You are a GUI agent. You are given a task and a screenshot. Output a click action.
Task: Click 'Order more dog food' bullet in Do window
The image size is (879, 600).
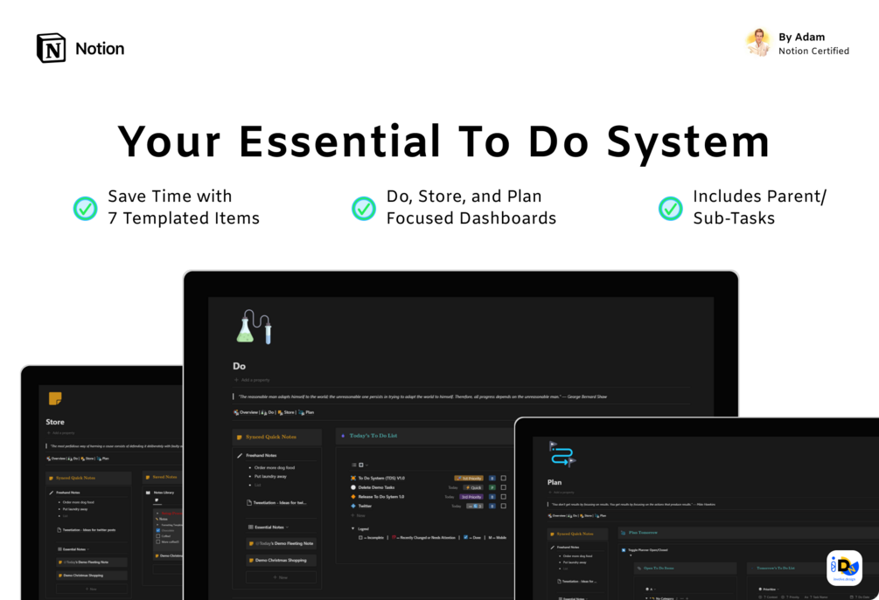click(x=274, y=467)
